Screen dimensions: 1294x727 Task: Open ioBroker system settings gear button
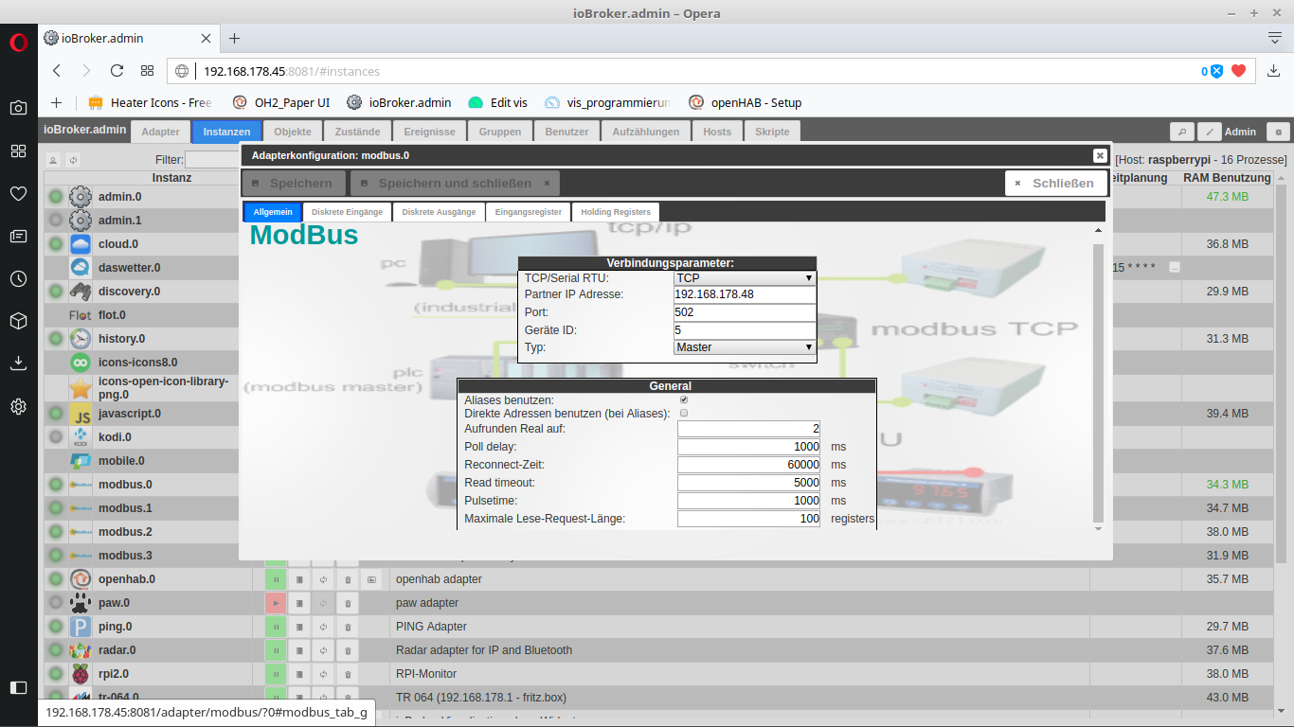coord(1279,132)
